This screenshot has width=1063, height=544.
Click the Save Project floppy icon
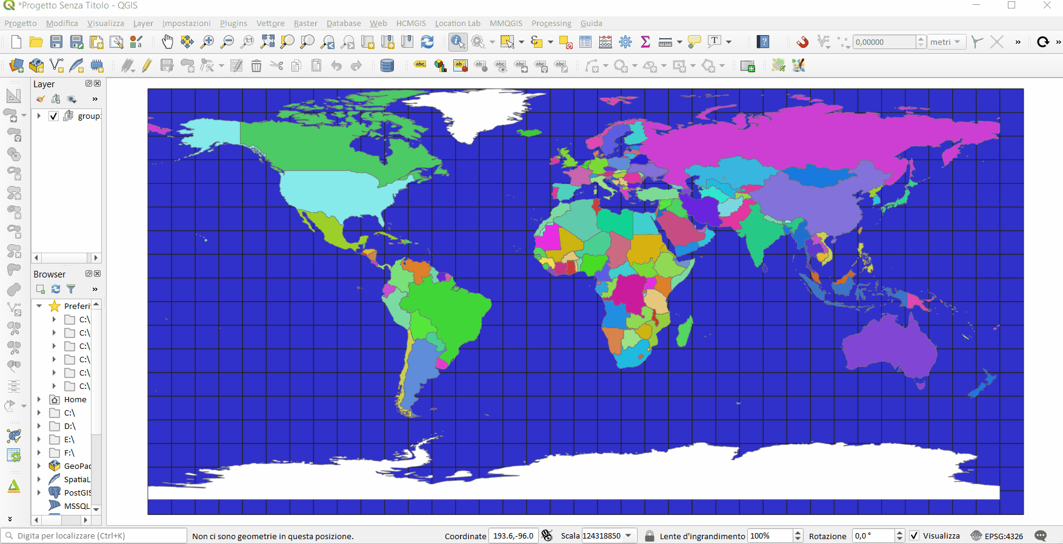tap(56, 42)
